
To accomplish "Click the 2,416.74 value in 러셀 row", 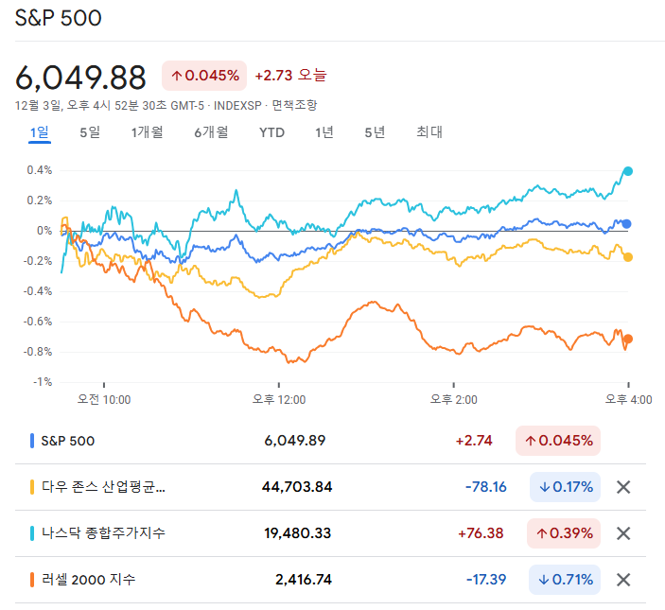I will 304,580.
